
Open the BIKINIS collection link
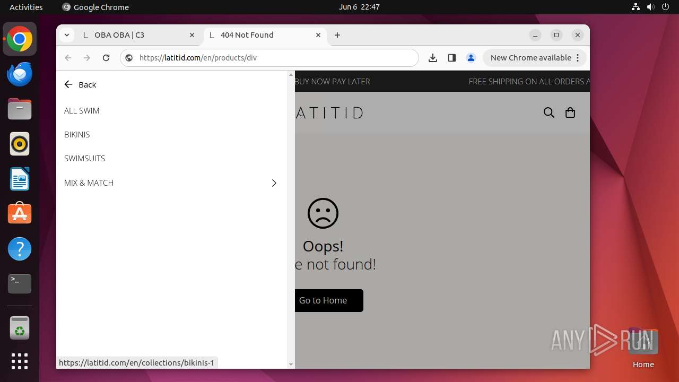coord(77,134)
